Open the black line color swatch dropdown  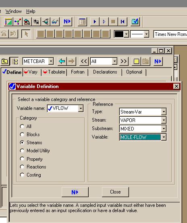tap(126, 34)
